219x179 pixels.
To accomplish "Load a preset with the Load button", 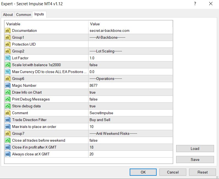I will 195,149.
